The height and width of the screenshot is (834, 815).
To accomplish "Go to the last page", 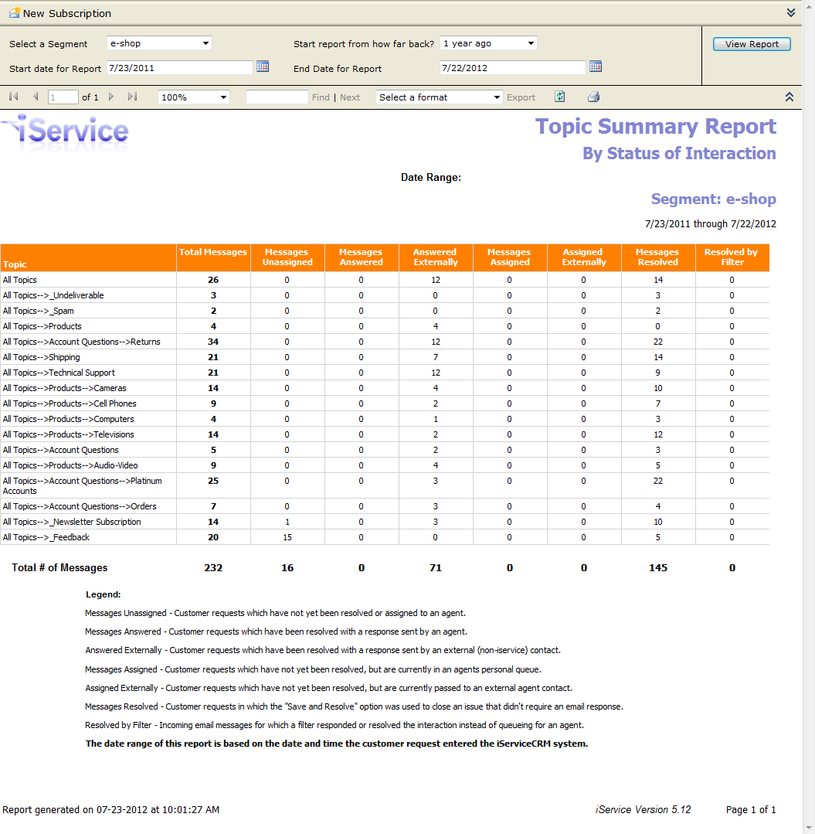I will coord(132,97).
